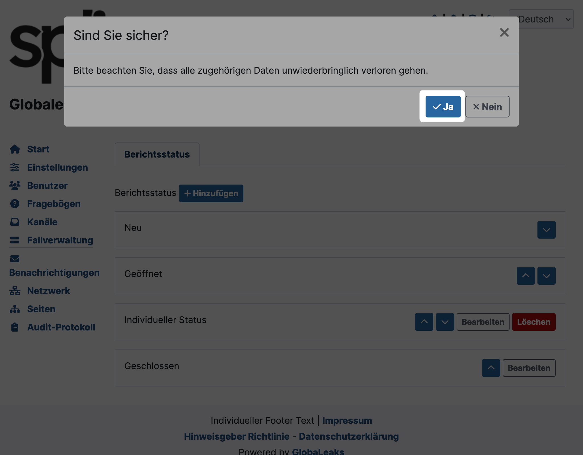Open Start in the sidebar
This screenshot has height=455, width=583.
38,149
